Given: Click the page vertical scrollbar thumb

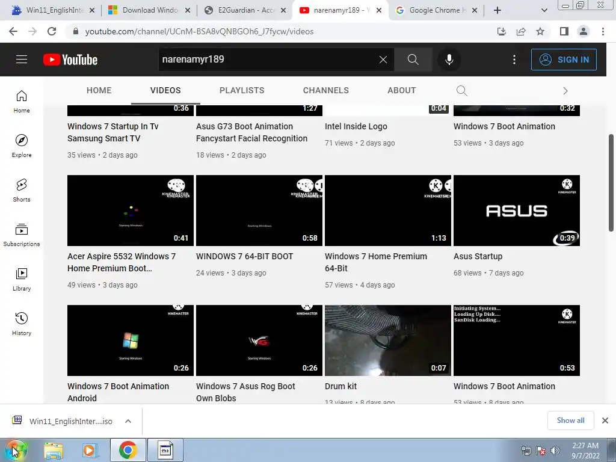Looking at the screenshot, I should (611, 183).
